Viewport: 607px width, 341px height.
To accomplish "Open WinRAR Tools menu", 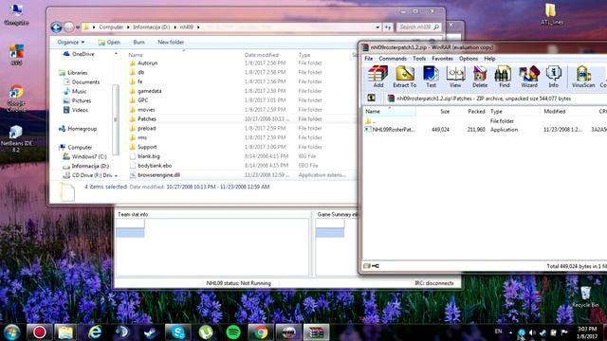I will (x=419, y=59).
